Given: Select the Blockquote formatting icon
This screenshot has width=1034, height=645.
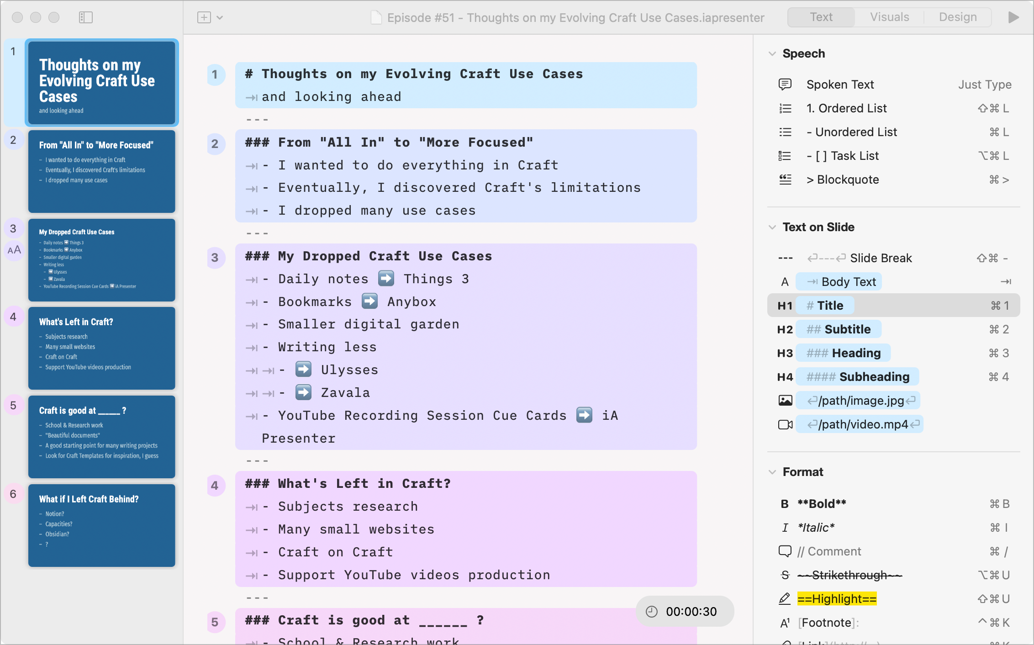Looking at the screenshot, I should pos(785,179).
